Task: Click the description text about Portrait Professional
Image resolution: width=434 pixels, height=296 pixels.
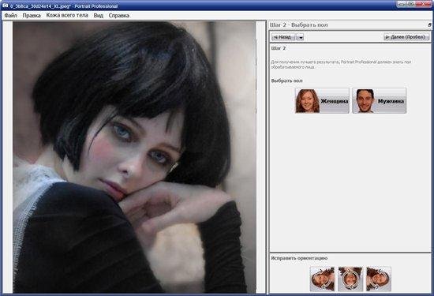Action: point(341,64)
